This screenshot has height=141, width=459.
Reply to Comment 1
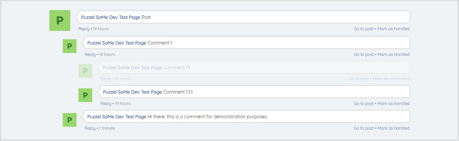[x=90, y=55]
